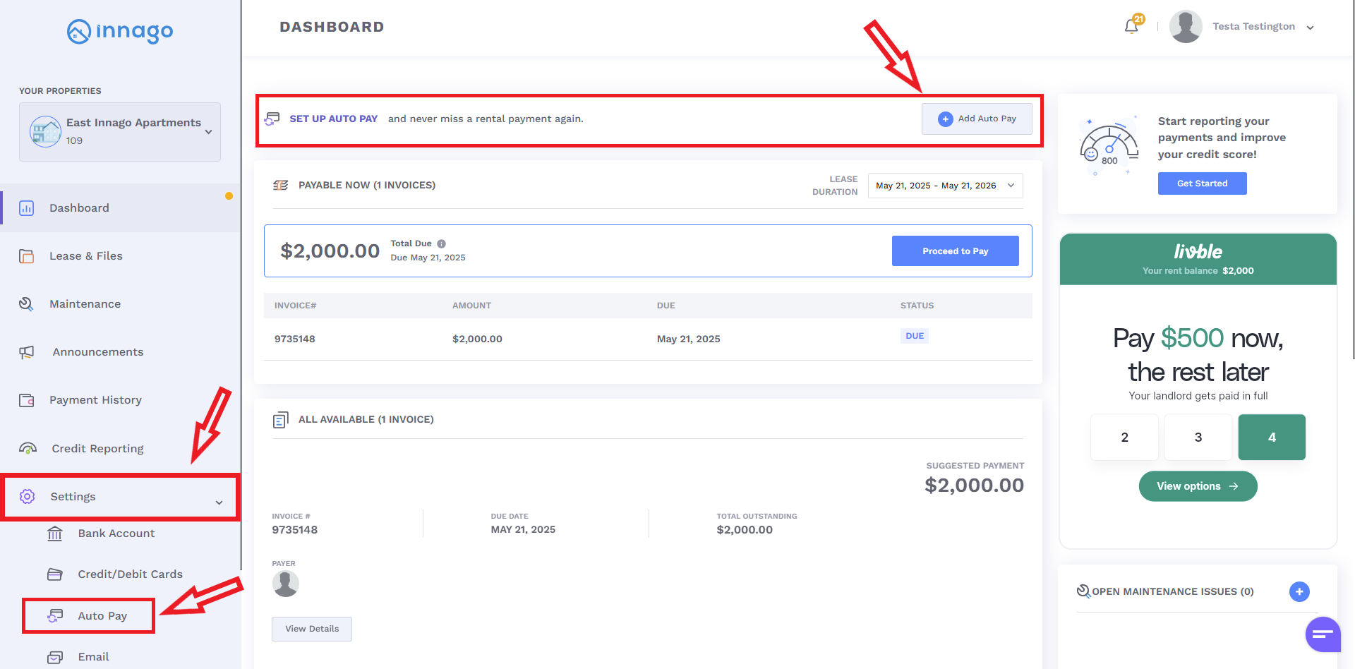Open Maintenance from the sidebar
Viewport: 1355px width, 669px height.
pos(85,304)
